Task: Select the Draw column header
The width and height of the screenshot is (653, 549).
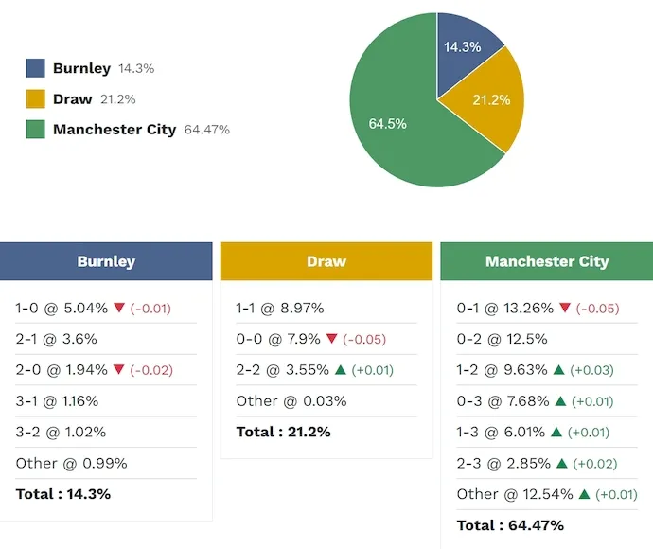Action: click(x=326, y=262)
